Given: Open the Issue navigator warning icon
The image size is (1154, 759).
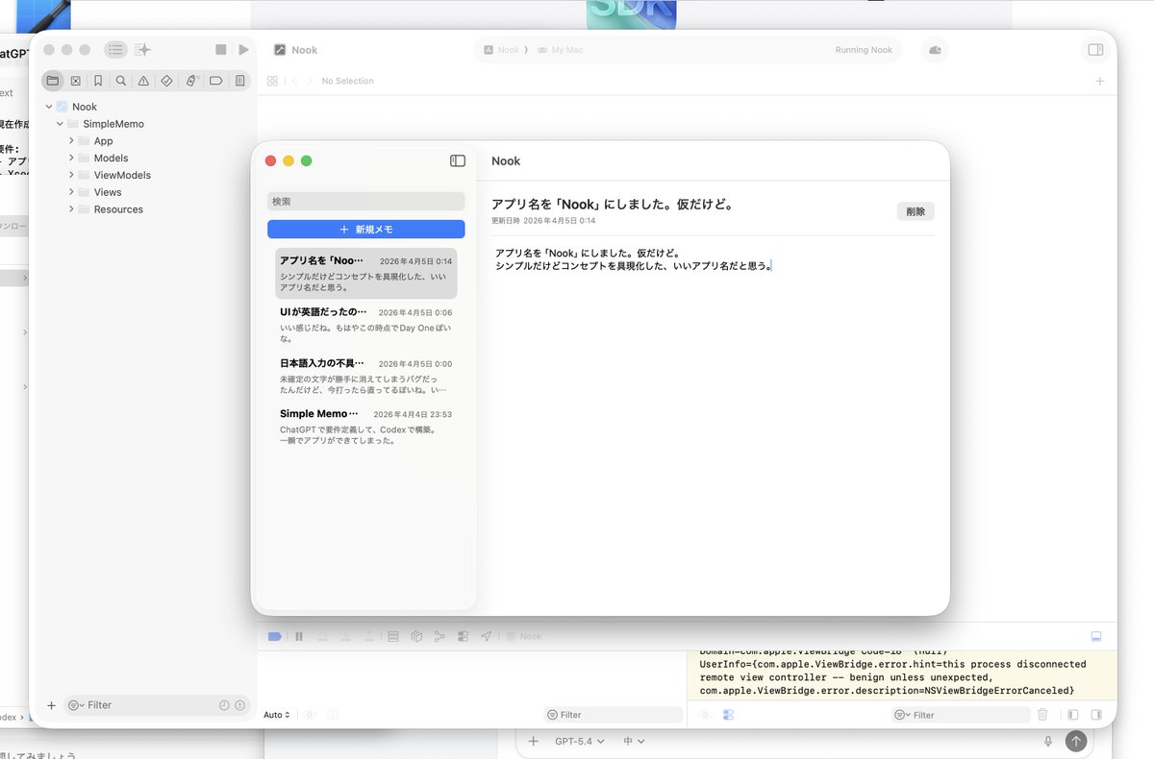Looking at the screenshot, I should (x=143, y=81).
